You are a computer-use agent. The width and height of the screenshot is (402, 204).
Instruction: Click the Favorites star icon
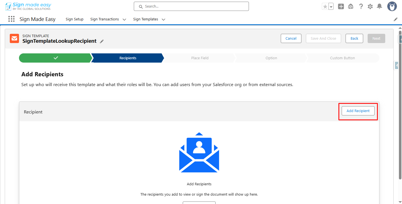click(x=325, y=6)
